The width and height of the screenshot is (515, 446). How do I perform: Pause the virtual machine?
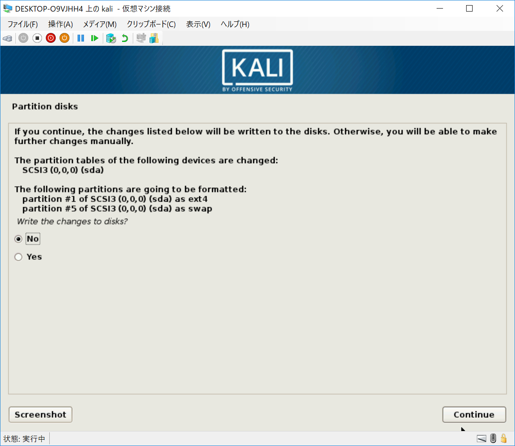[x=81, y=39]
